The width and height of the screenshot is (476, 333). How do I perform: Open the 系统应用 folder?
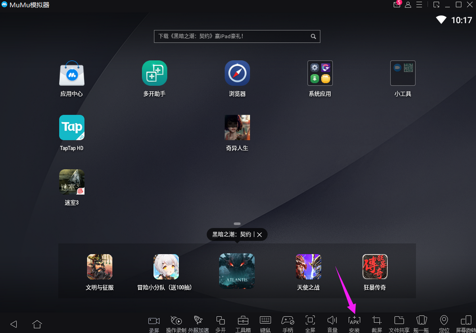[320, 73]
